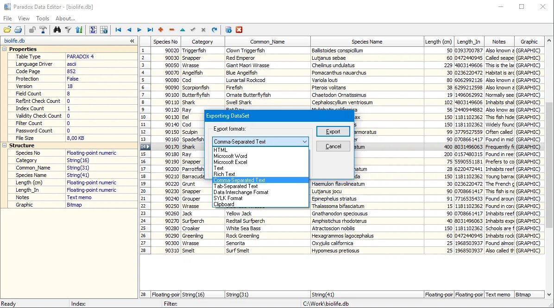
Task: Collapse the biolife.db sidebar with double chevron
Action: [x=132, y=40]
